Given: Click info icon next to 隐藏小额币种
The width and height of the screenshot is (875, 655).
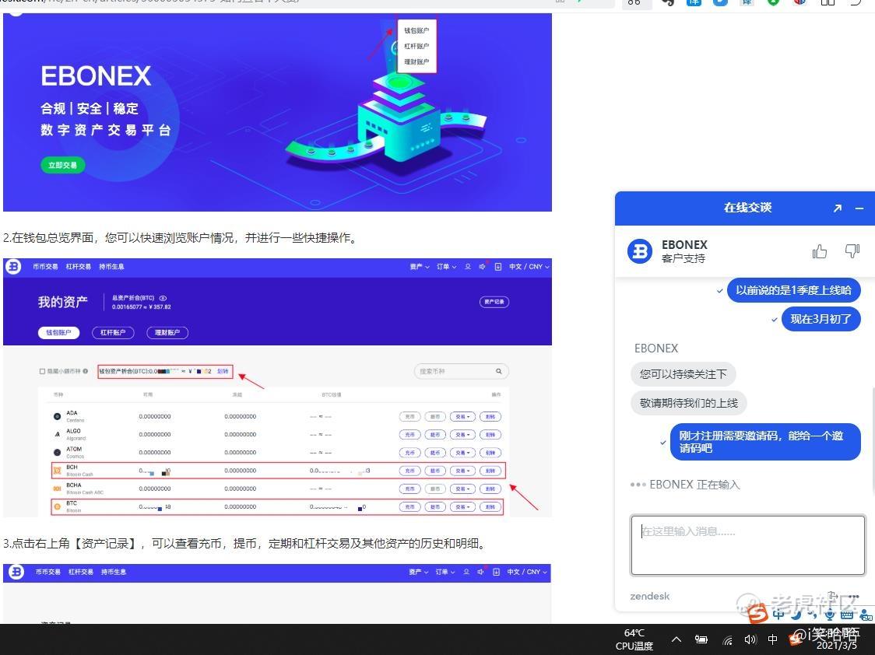Looking at the screenshot, I should [x=86, y=371].
